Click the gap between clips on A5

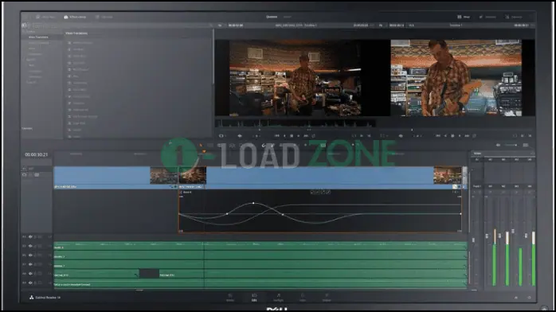[x=149, y=274]
